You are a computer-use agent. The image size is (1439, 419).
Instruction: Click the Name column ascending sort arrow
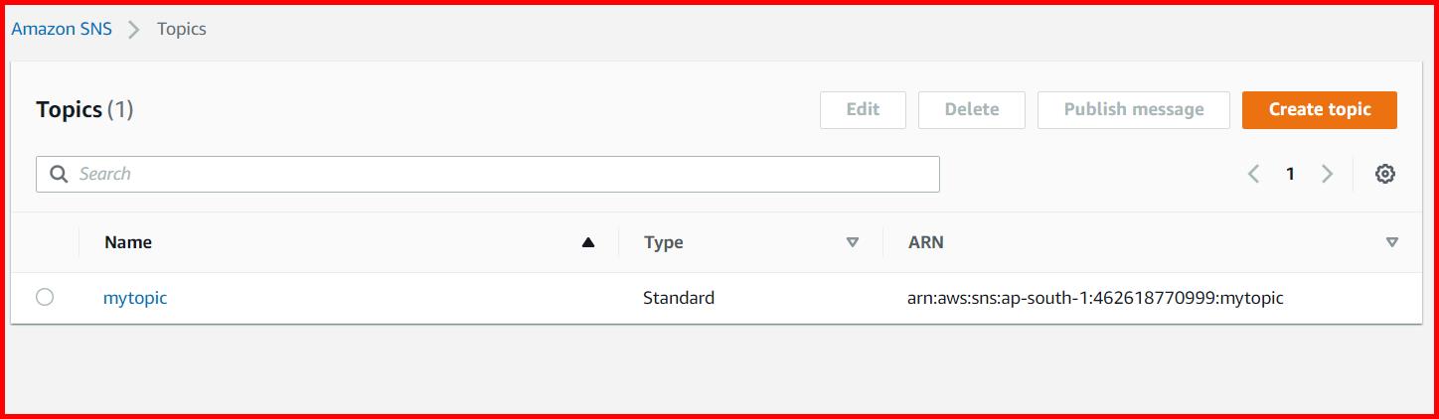[588, 242]
